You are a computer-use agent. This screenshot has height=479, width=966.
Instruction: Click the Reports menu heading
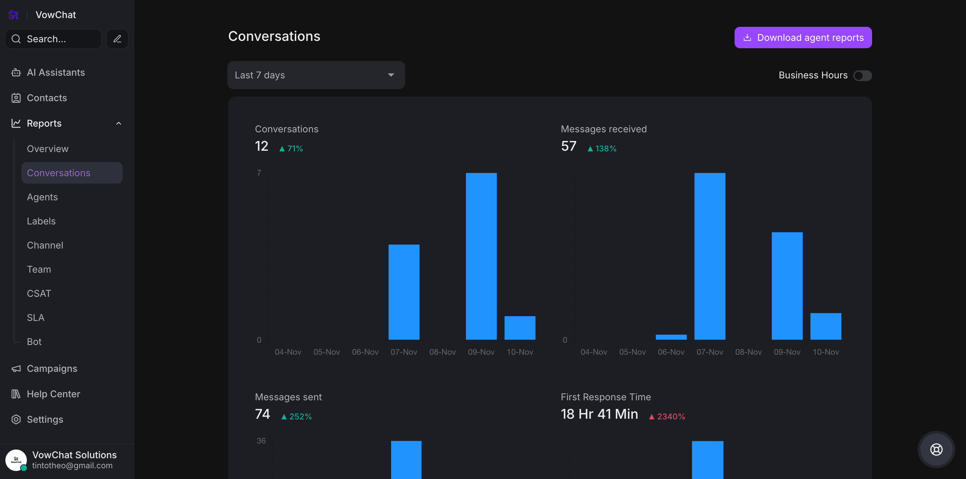point(44,123)
